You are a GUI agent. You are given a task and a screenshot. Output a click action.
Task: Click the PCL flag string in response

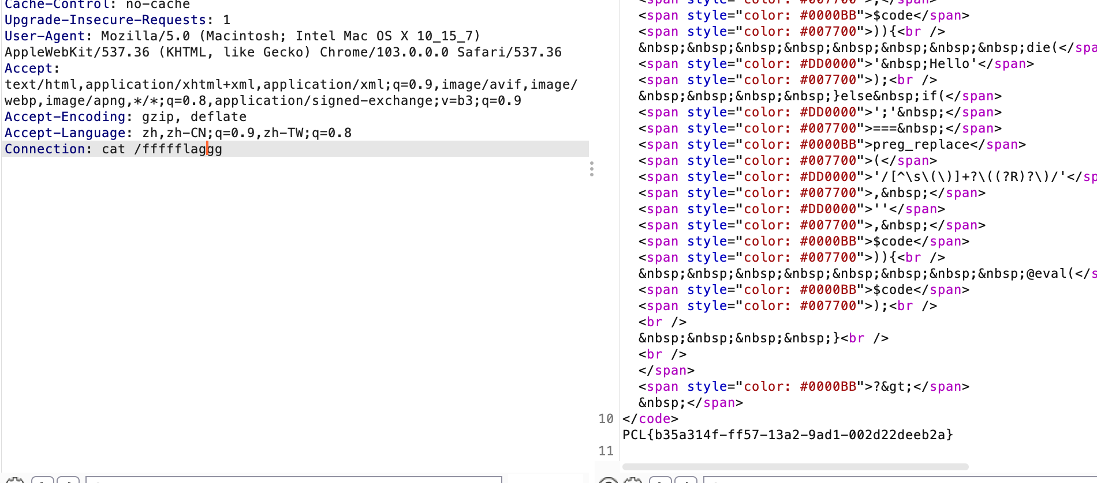click(x=788, y=435)
